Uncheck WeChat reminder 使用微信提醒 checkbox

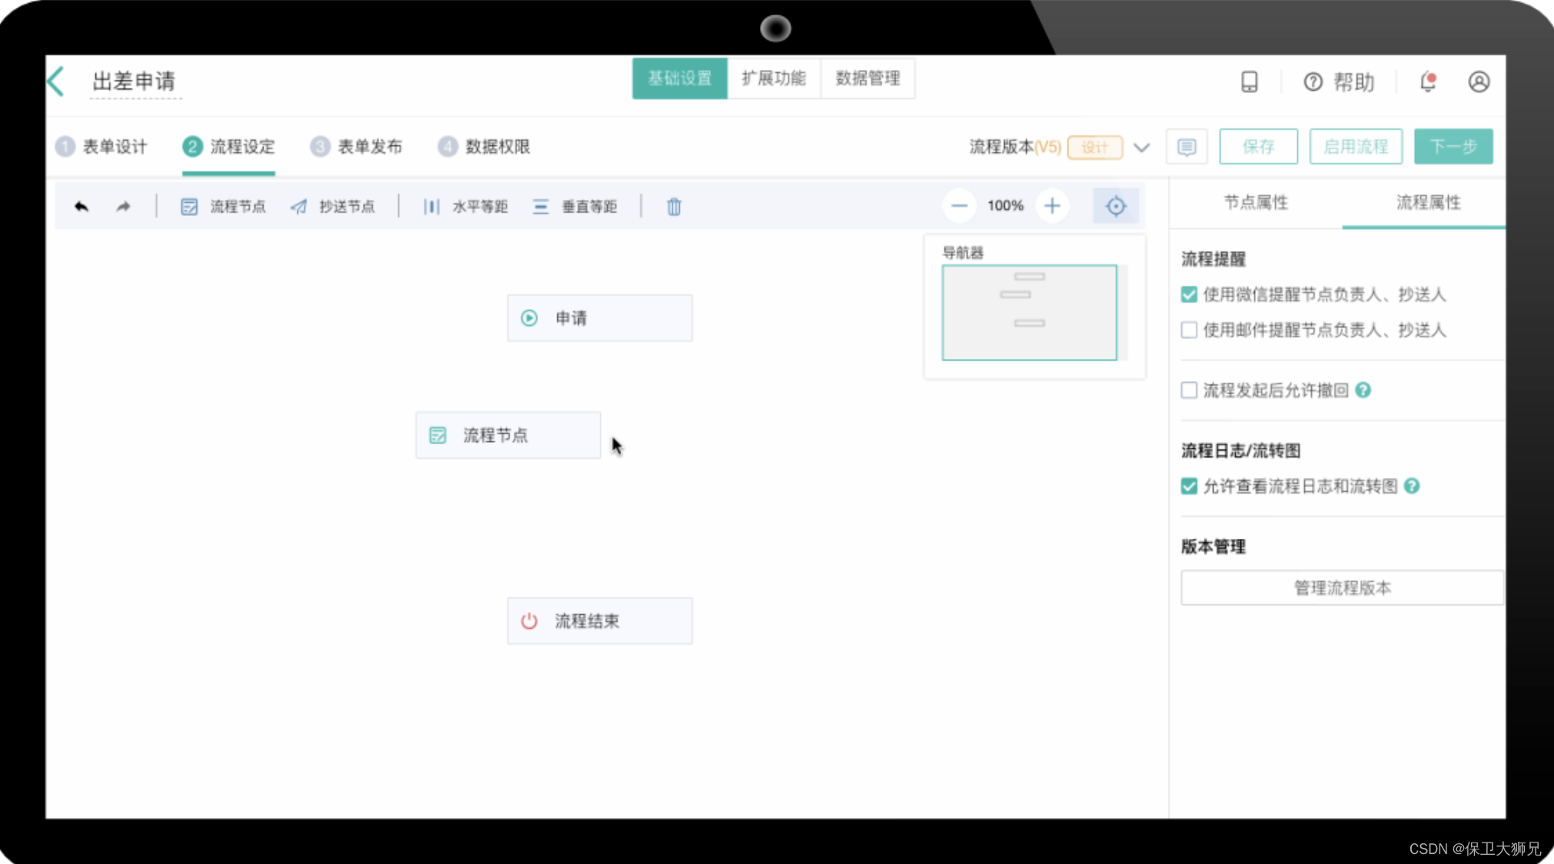[1189, 294]
